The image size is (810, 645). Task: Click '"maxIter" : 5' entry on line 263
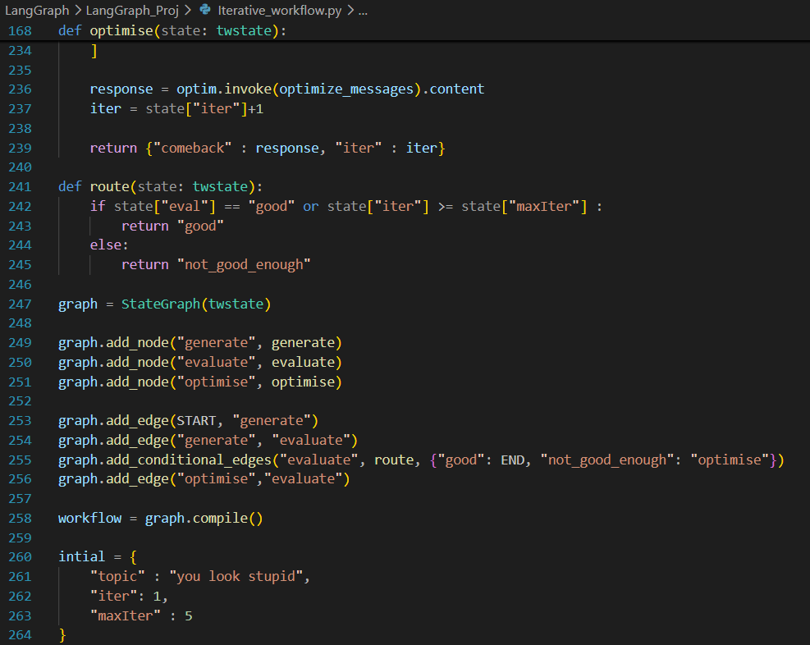[x=141, y=616]
